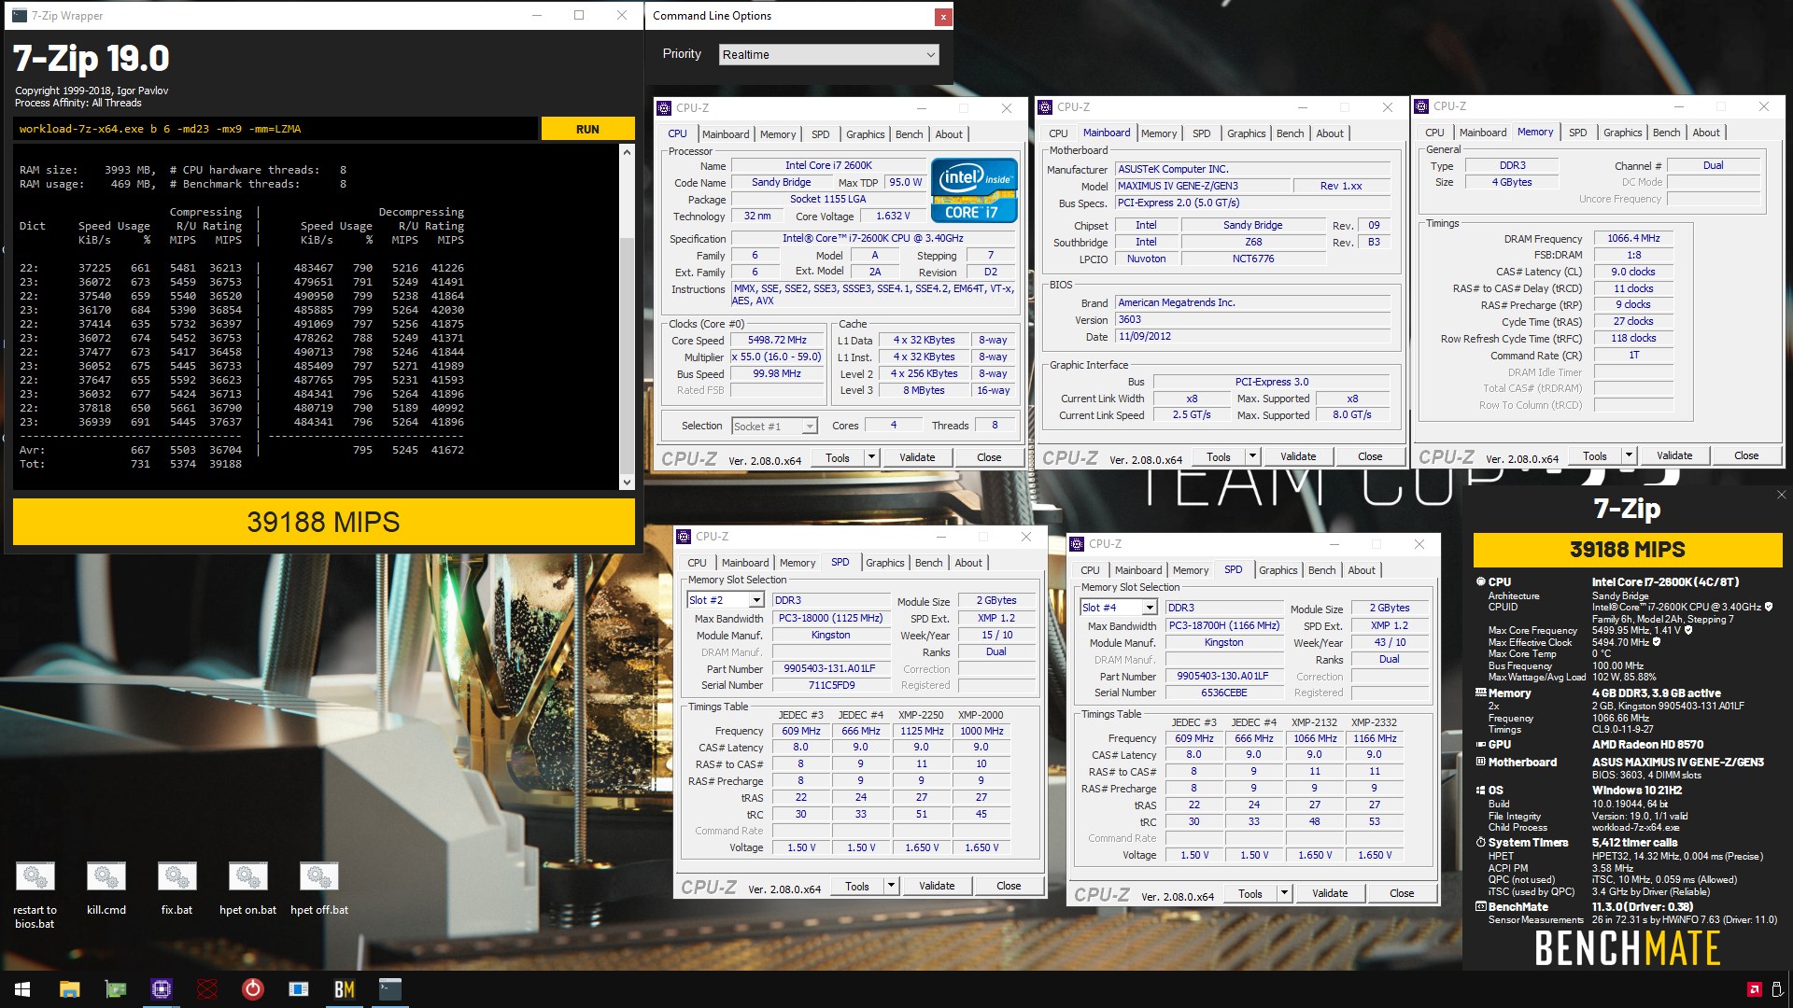Click the CPU-Z title icon in the Slot #2 SPD window

point(684,537)
